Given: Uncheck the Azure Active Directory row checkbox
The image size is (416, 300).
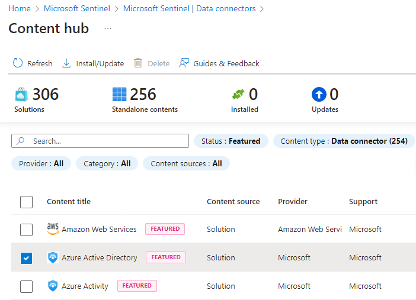Looking at the screenshot, I should coord(26,258).
